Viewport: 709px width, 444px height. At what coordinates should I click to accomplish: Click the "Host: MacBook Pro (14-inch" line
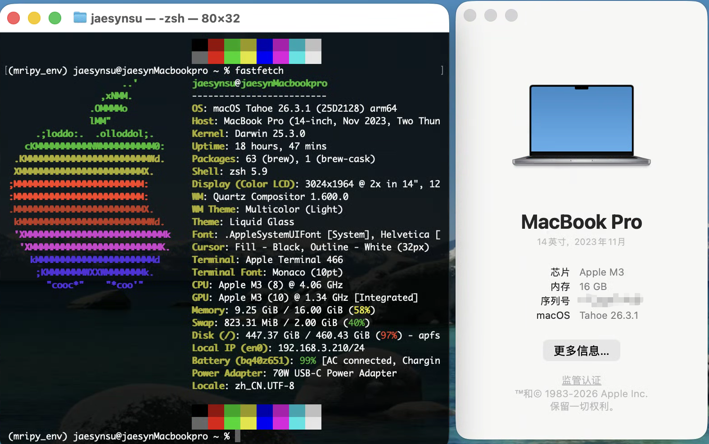click(316, 121)
